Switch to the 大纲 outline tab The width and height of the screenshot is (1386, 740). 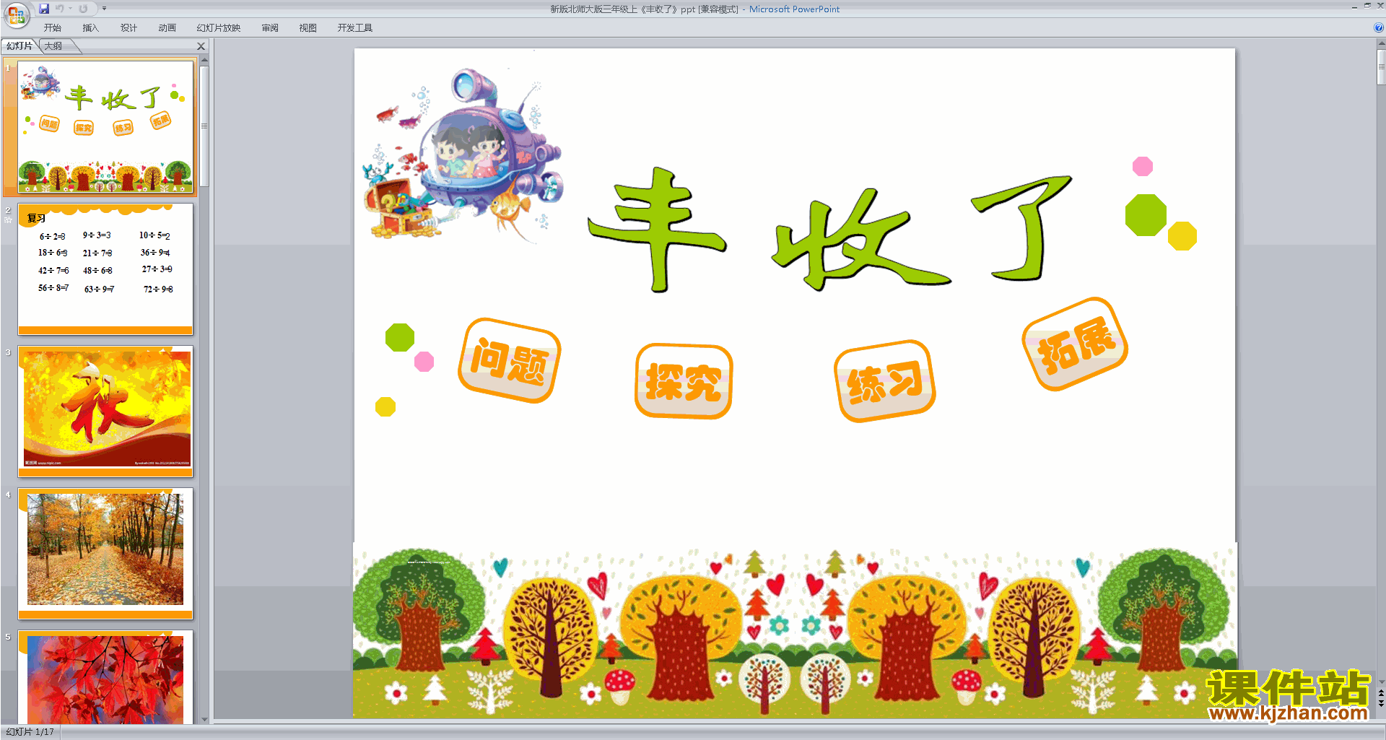[x=53, y=46]
